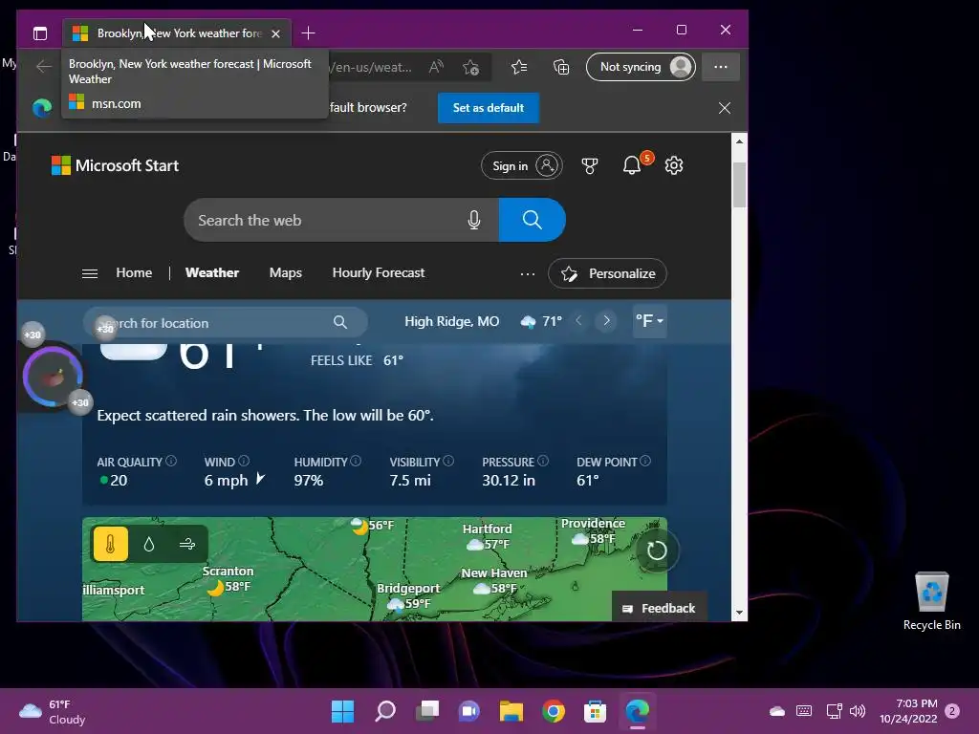The image size is (979, 734).
Task: Open Microsoft Store from the taskbar
Action: pyautogui.click(x=595, y=711)
